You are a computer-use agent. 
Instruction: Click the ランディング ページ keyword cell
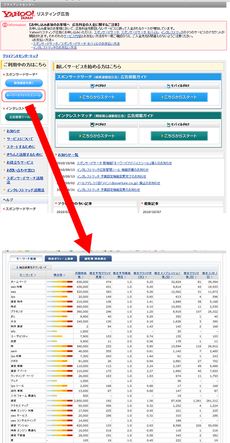[x=28, y=375]
